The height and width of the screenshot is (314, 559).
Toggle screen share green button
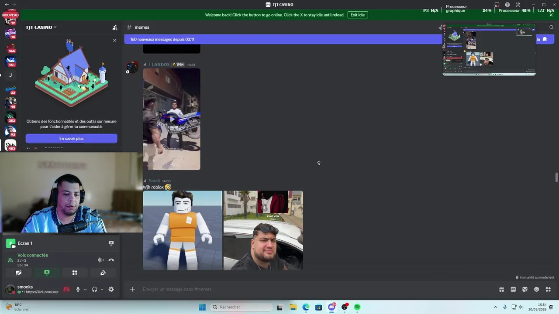click(47, 273)
